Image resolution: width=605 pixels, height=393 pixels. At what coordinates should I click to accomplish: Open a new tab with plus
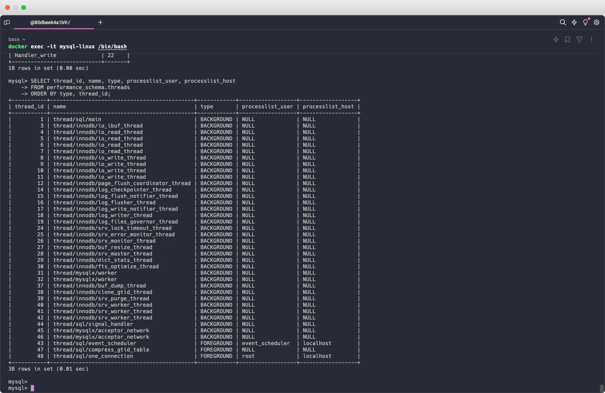[x=100, y=22]
